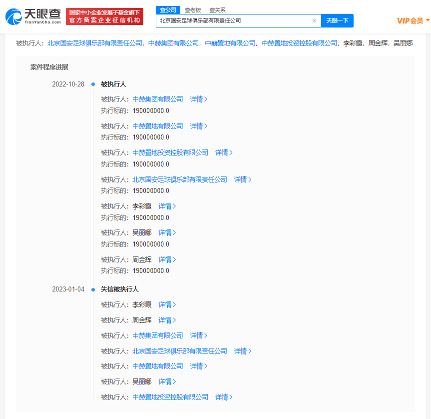Screen dimensions: 431x419
Task: Click the official credit agency red banner
Action: click(x=104, y=16)
